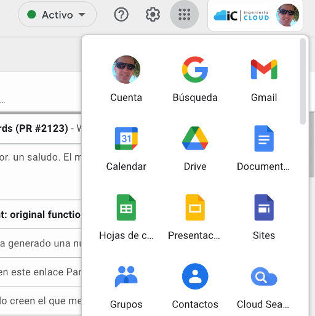Open email mentioning PR #2123
This screenshot has height=316, width=315.
point(41,129)
